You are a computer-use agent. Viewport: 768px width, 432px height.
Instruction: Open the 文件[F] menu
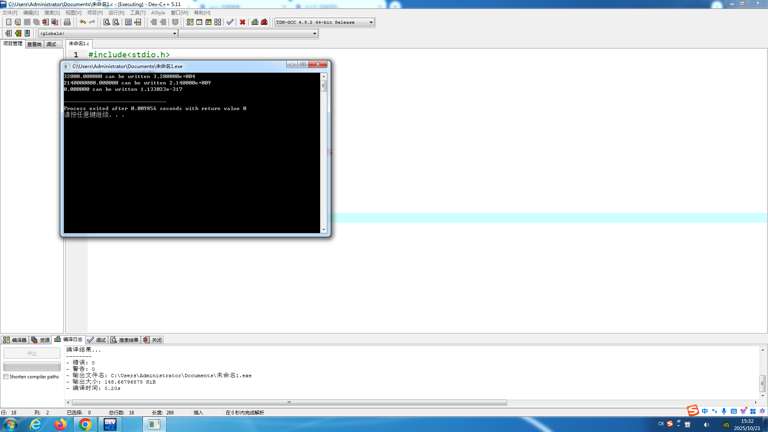click(x=10, y=13)
